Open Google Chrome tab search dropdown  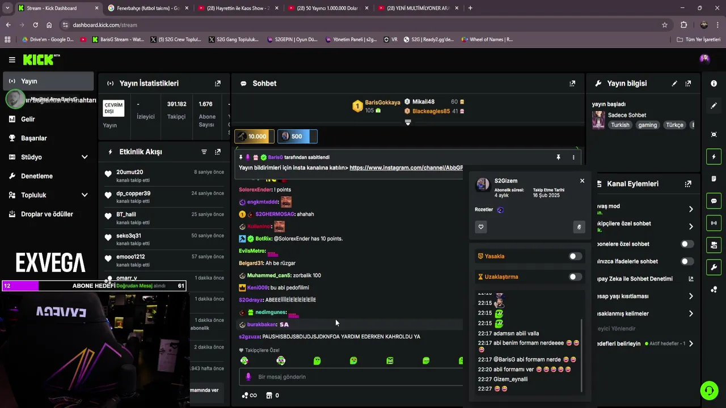coord(7,8)
